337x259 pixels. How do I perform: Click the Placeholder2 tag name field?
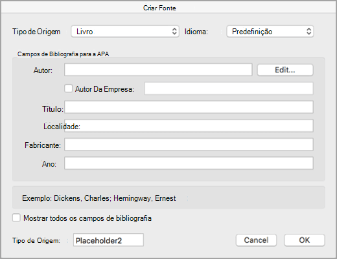click(108, 240)
